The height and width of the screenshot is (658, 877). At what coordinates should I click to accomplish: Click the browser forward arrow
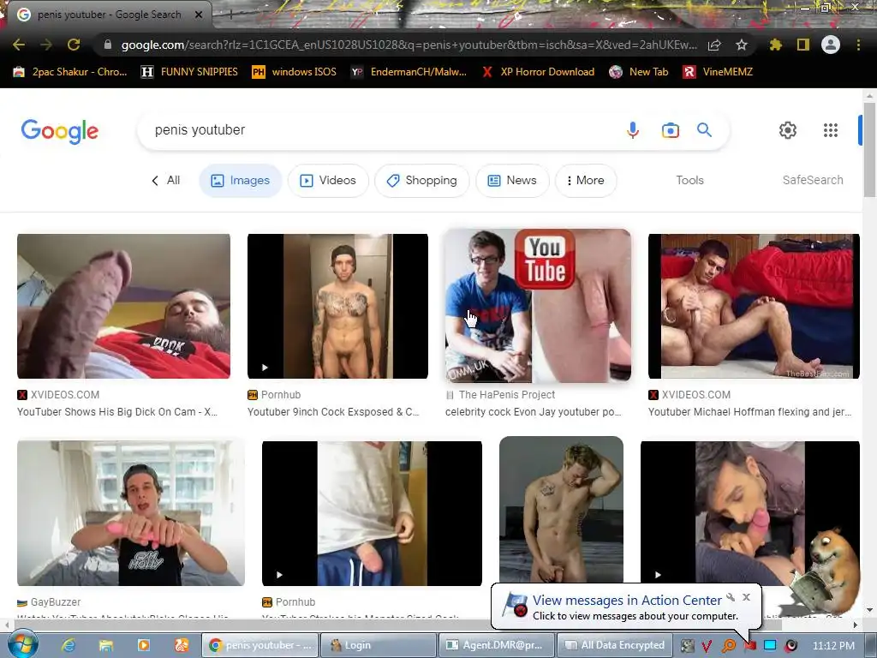coord(46,45)
